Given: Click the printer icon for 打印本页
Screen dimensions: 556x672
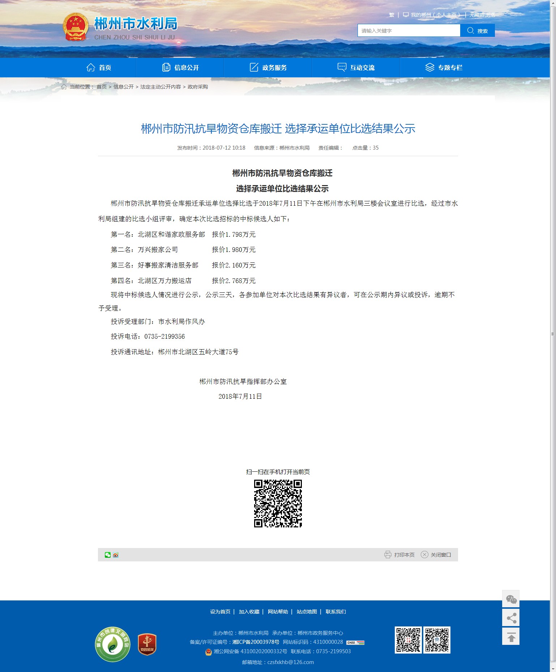Looking at the screenshot, I should tap(388, 555).
